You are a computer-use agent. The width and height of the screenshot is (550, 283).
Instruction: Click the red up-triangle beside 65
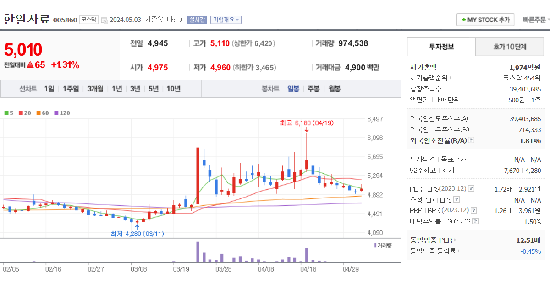pos(30,65)
